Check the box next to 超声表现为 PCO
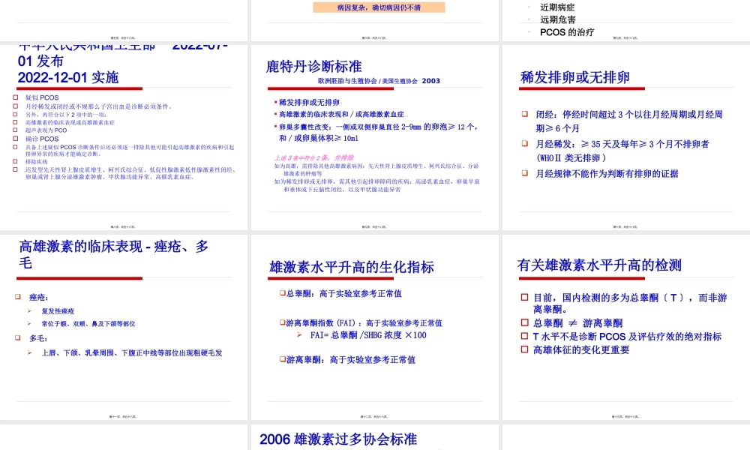 click(15, 128)
